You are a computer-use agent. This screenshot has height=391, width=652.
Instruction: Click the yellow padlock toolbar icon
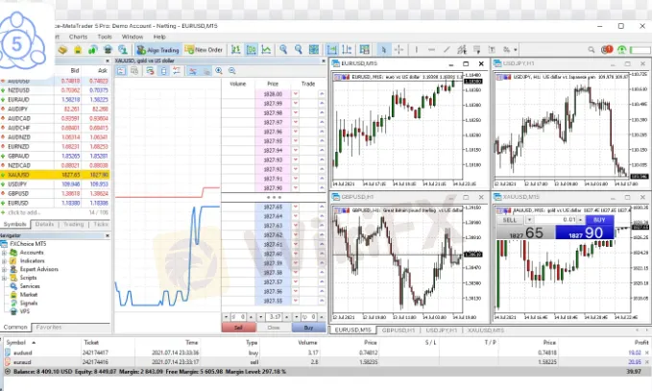point(78,50)
